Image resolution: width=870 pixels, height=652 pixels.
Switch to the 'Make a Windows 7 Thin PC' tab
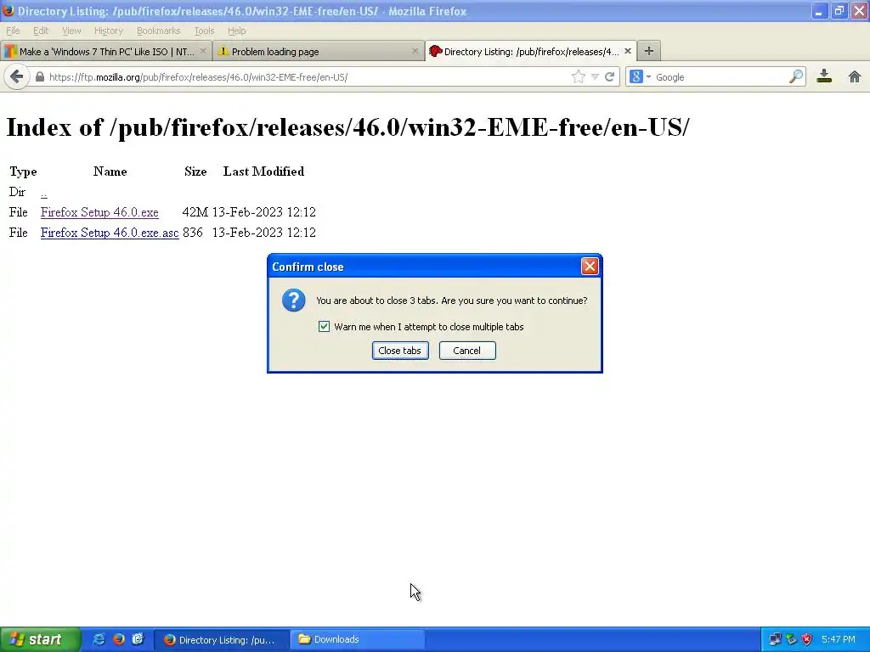pyautogui.click(x=105, y=51)
